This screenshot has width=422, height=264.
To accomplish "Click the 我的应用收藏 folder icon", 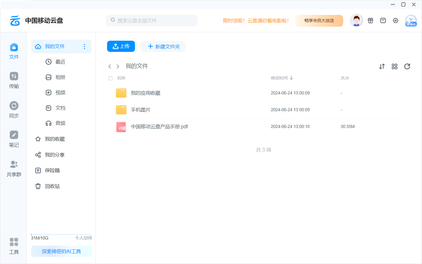I will [x=121, y=93].
